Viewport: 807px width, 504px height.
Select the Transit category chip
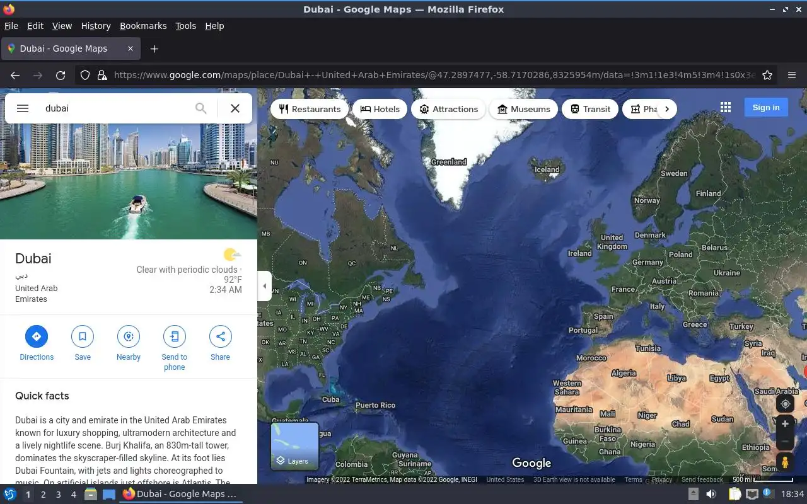coord(590,109)
